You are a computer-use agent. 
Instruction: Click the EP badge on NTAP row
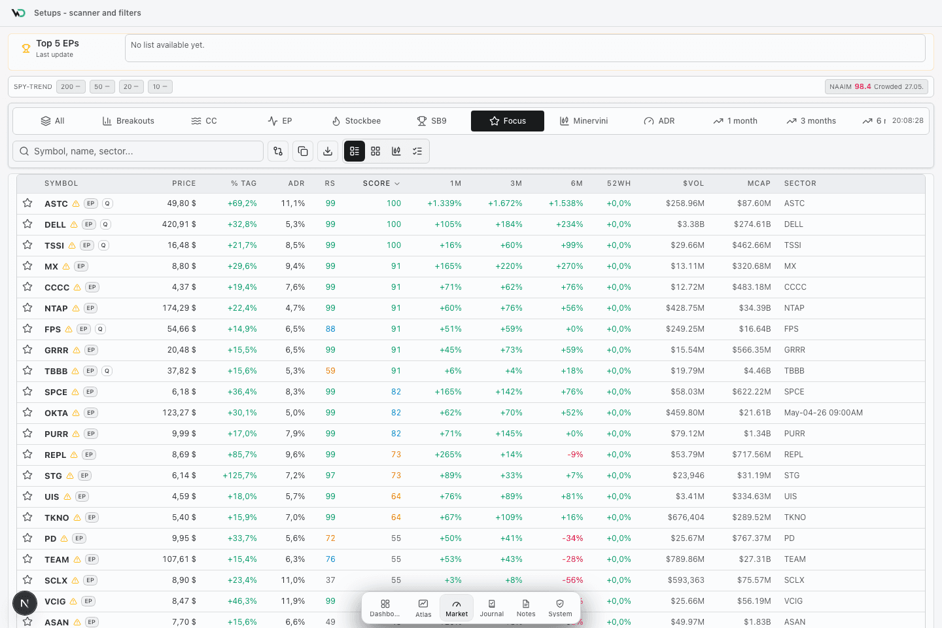tap(90, 308)
